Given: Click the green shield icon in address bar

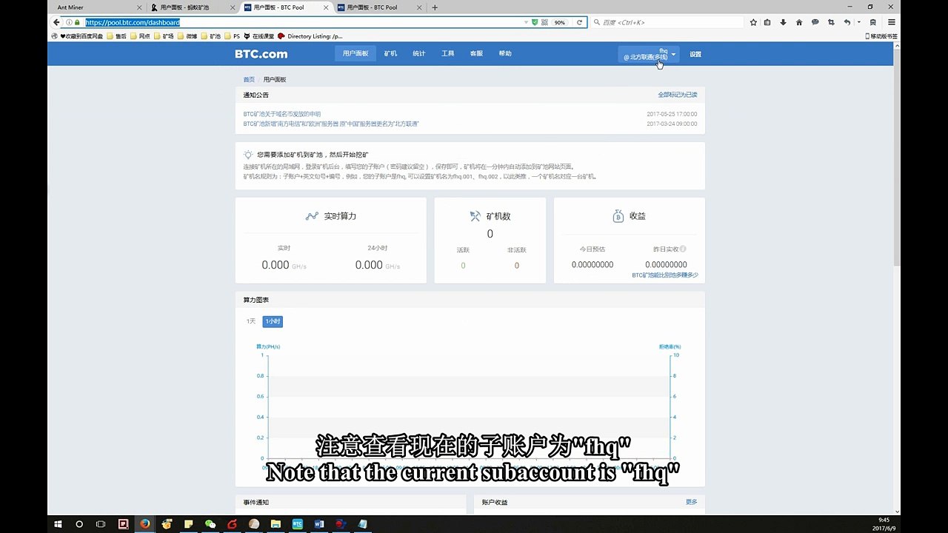Looking at the screenshot, I should (x=535, y=22).
